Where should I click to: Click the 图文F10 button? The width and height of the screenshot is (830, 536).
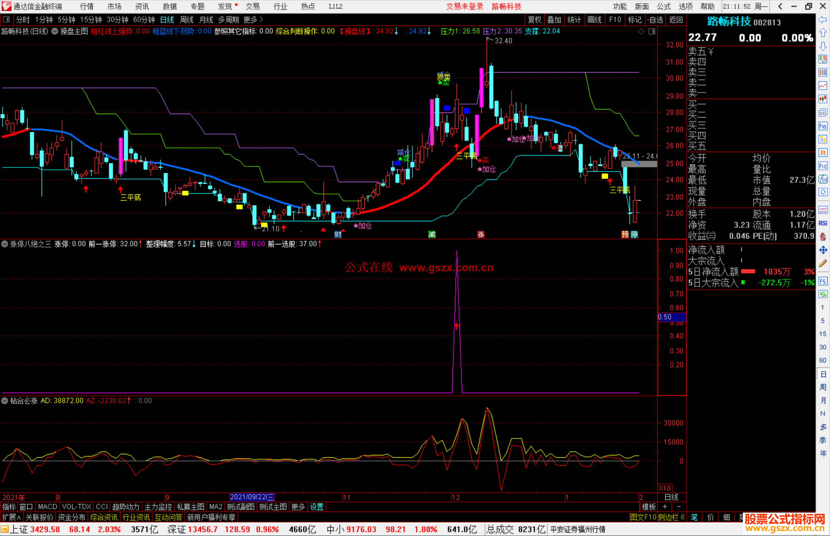point(643,517)
